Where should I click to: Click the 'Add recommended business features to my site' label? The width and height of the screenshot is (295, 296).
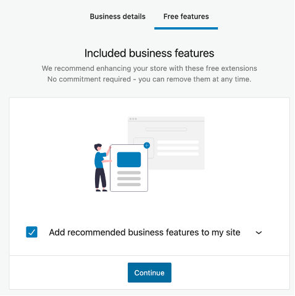click(x=144, y=232)
